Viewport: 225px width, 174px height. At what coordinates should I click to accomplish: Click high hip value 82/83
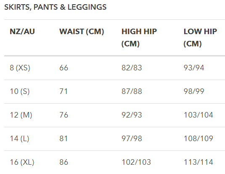pyautogui.click(x=132, y=68)
